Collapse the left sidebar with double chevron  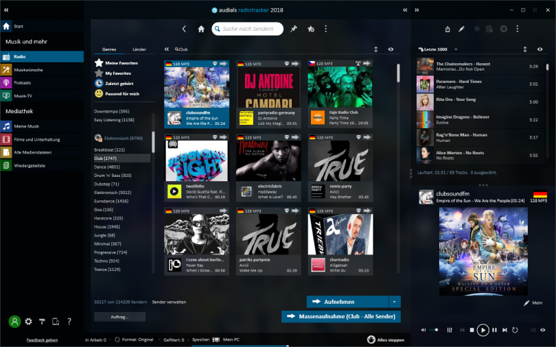[6, 10]
